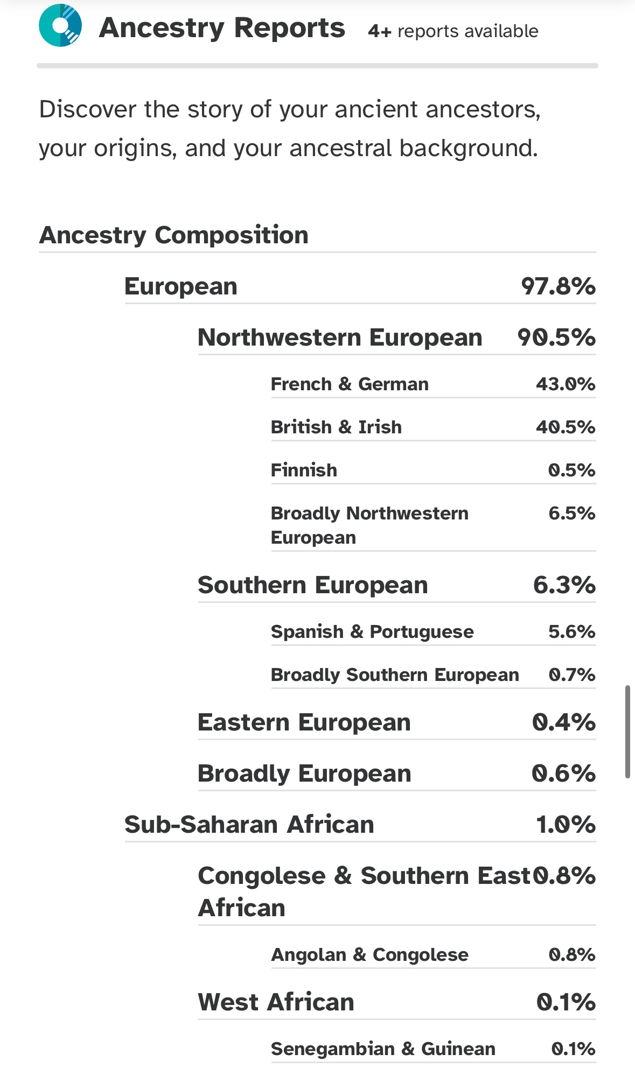Open the Ancestry Reports heading
The height and width of the screenshot is (1082, 635).
click(222, 28)
